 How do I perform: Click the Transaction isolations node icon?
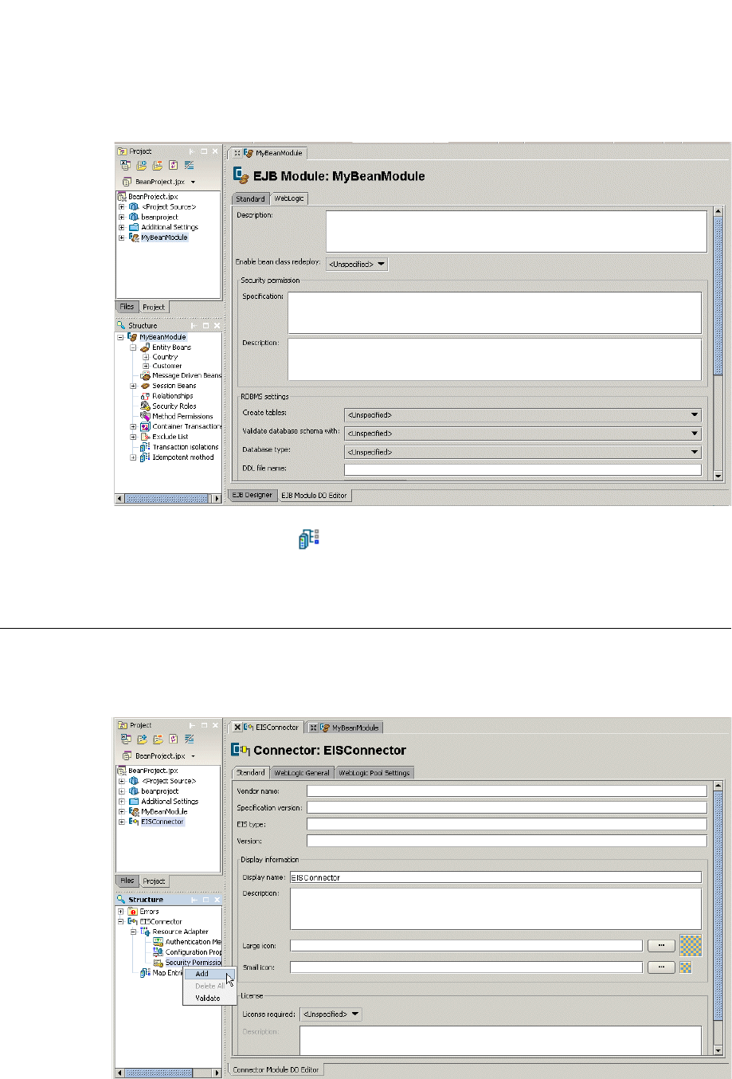pyautogui.click(x=145, y=447)
